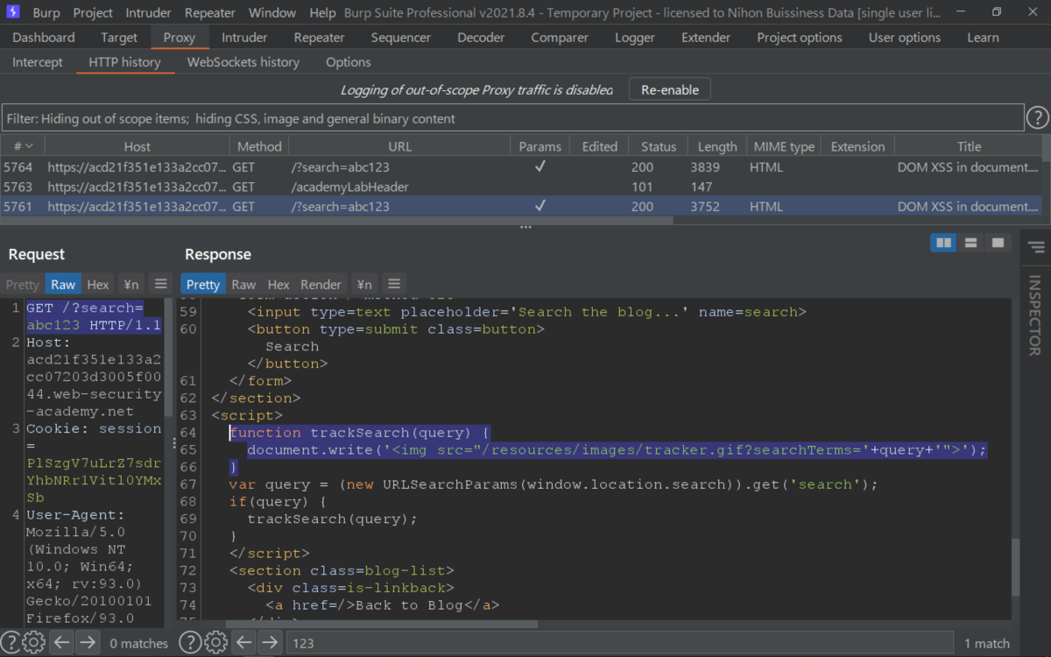Click the history table vertical scrollbar
The width and height of the screenshot is (1051, 657).
pyautogui.click(x=1047, y=151)
